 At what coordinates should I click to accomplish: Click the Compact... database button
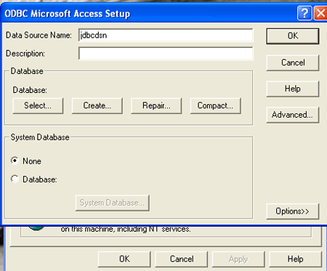(216, 106)
